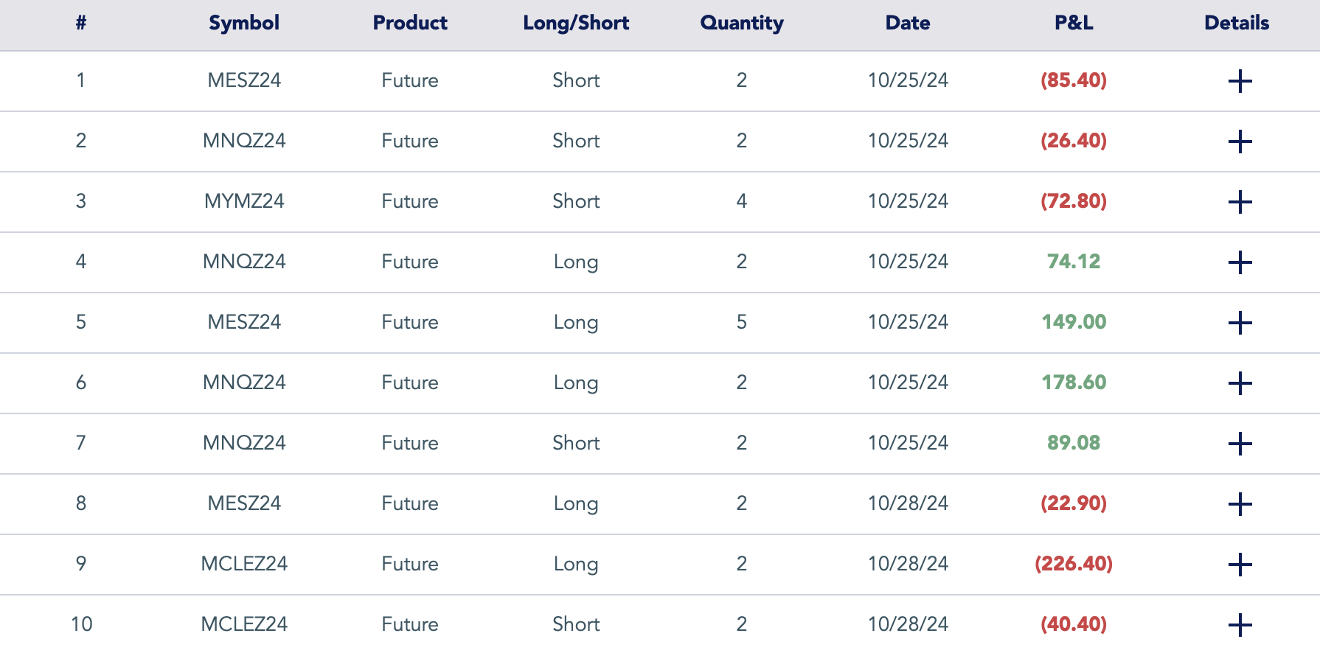Screen dimensions: 1320x653
Task: Expand the (226.40) loss trade details
Action: 1240,565
